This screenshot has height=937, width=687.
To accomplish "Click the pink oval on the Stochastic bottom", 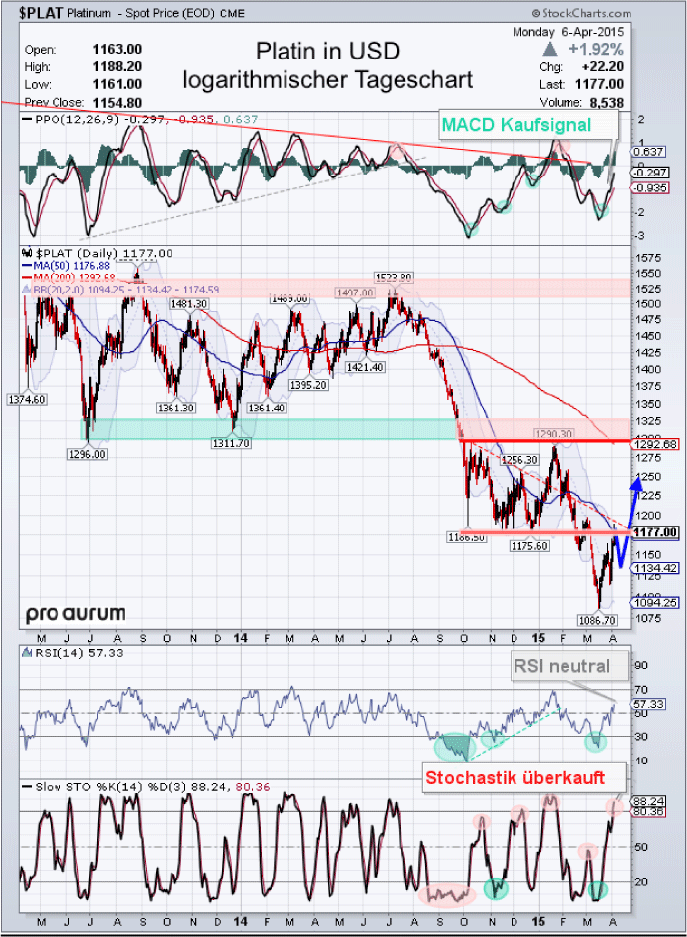I will [x=446, y=893].
